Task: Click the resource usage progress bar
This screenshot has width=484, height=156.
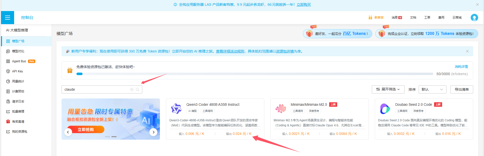Action: point(255,74)
